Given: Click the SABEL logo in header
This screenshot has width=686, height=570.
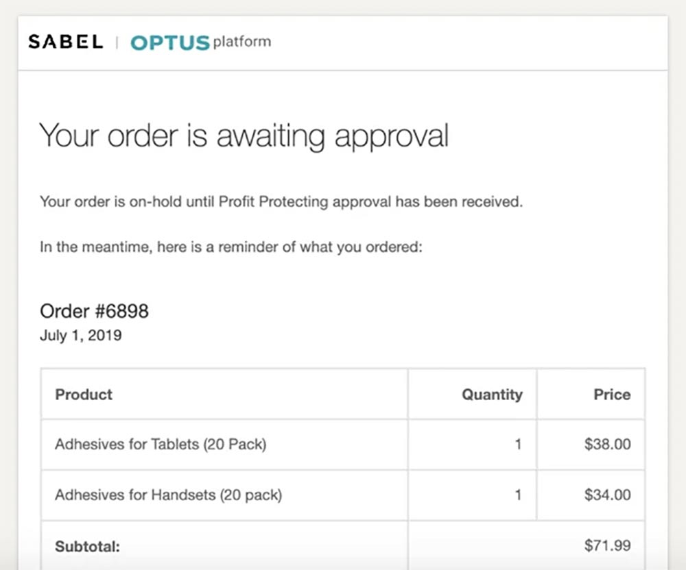Looking at the screenshot, I should pos(65,42).
